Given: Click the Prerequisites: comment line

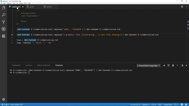Looking at the screenshot, I should (x=29, y=13).
